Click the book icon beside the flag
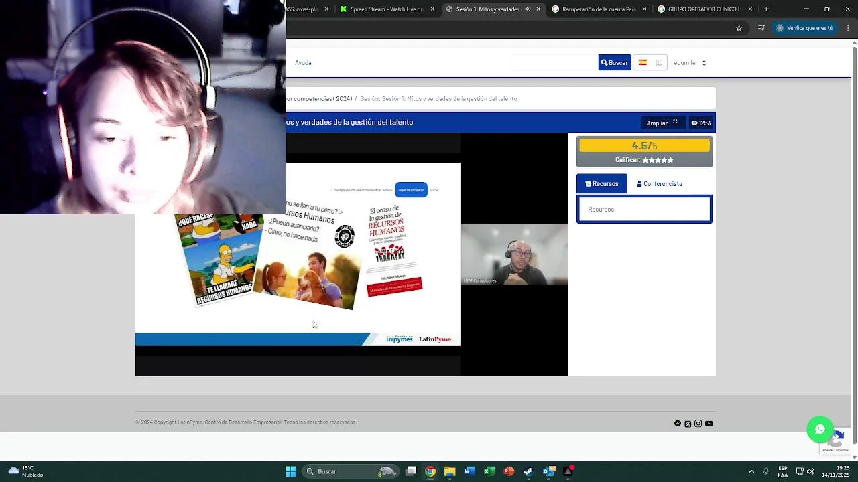858x482 pixels. (x=659, y=62)
